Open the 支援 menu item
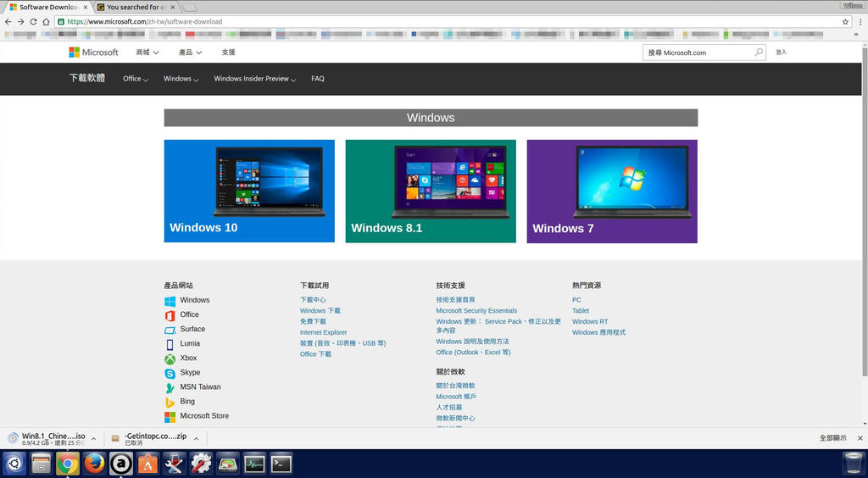This screenshot has width=868, height=478. pos(228,52)
